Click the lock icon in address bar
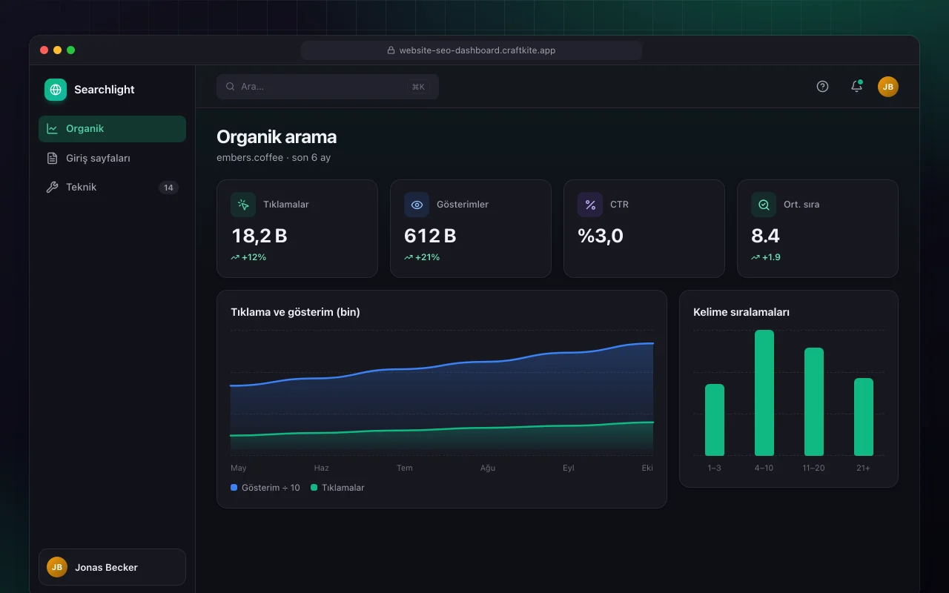The image size is (949, 593). point(391,50)
